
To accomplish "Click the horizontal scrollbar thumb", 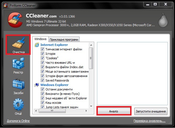I will pyautogui.click(x=52, y=111).
